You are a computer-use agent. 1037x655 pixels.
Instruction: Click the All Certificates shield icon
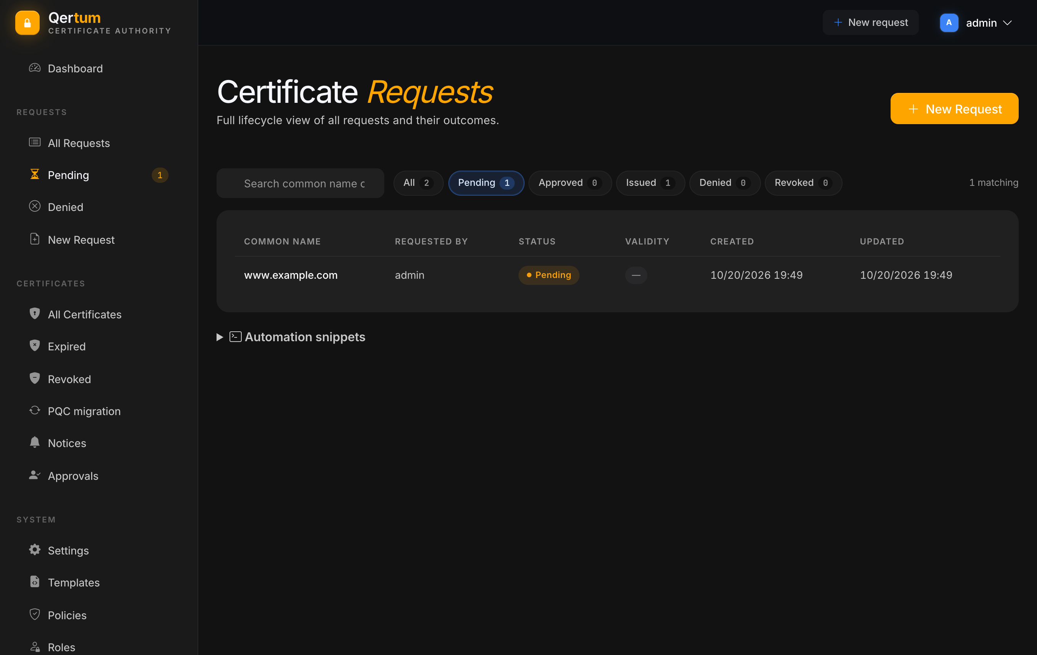tap(35, 313)
